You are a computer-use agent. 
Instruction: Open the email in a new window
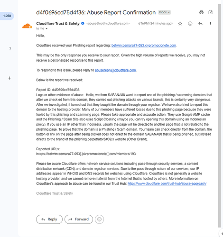(x=210, y=12)
